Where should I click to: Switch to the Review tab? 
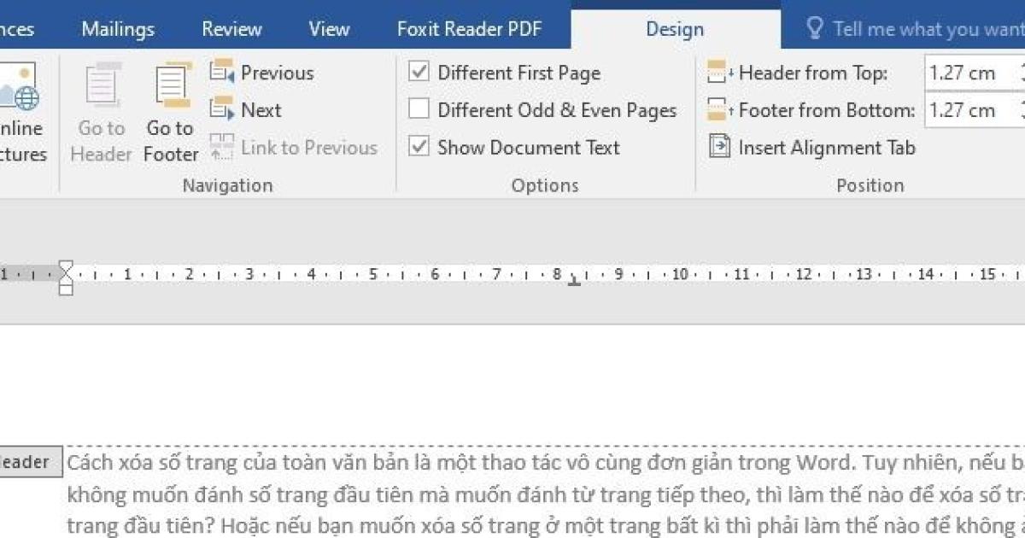pyautogui.click(x=231, y=28)
